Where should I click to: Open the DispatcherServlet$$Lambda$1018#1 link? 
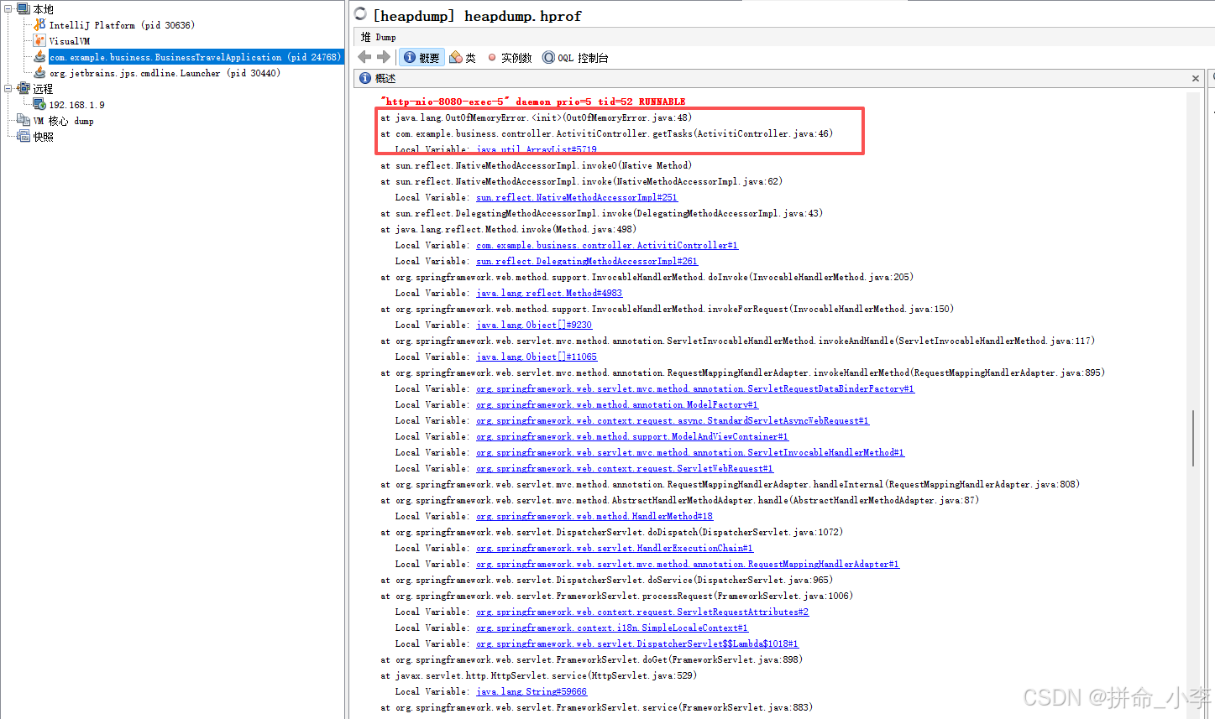coord(637,643)
